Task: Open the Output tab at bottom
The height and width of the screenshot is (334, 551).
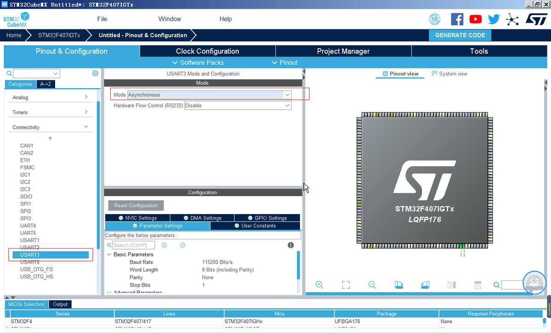Action: coord(60,304)
